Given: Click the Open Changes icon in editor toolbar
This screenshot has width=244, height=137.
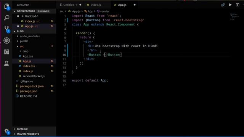Looking at the screenshot, I should [x=223, y=5].
